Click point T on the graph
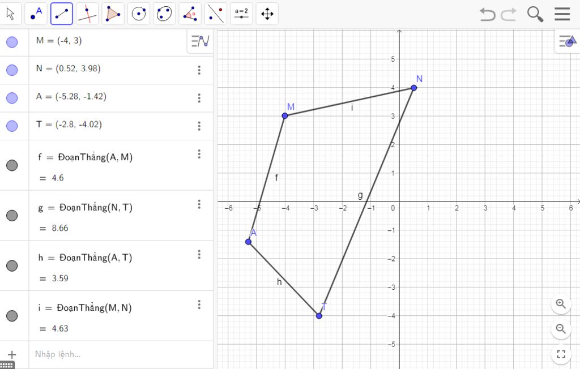 319,316
